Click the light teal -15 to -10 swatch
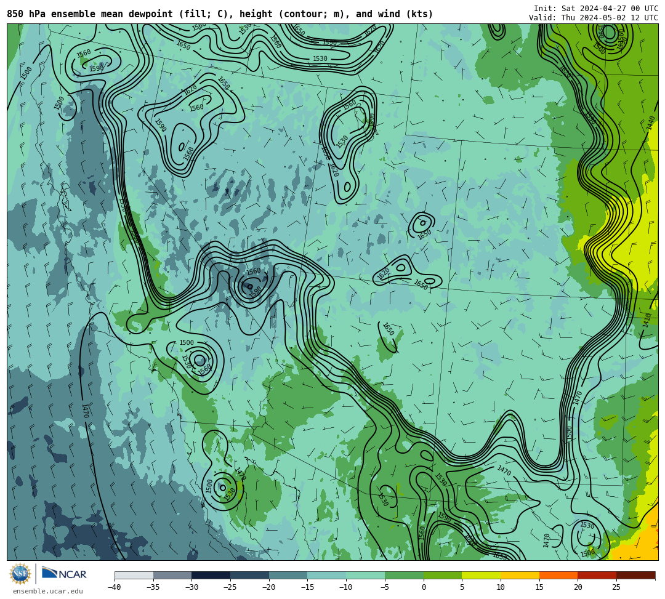The image size is (665, 599). click(327, 575)
